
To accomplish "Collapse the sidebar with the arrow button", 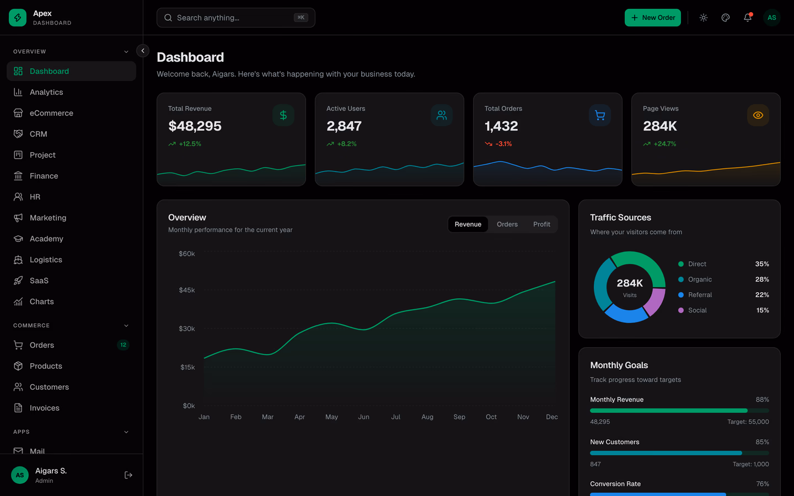I will [143, 51].
